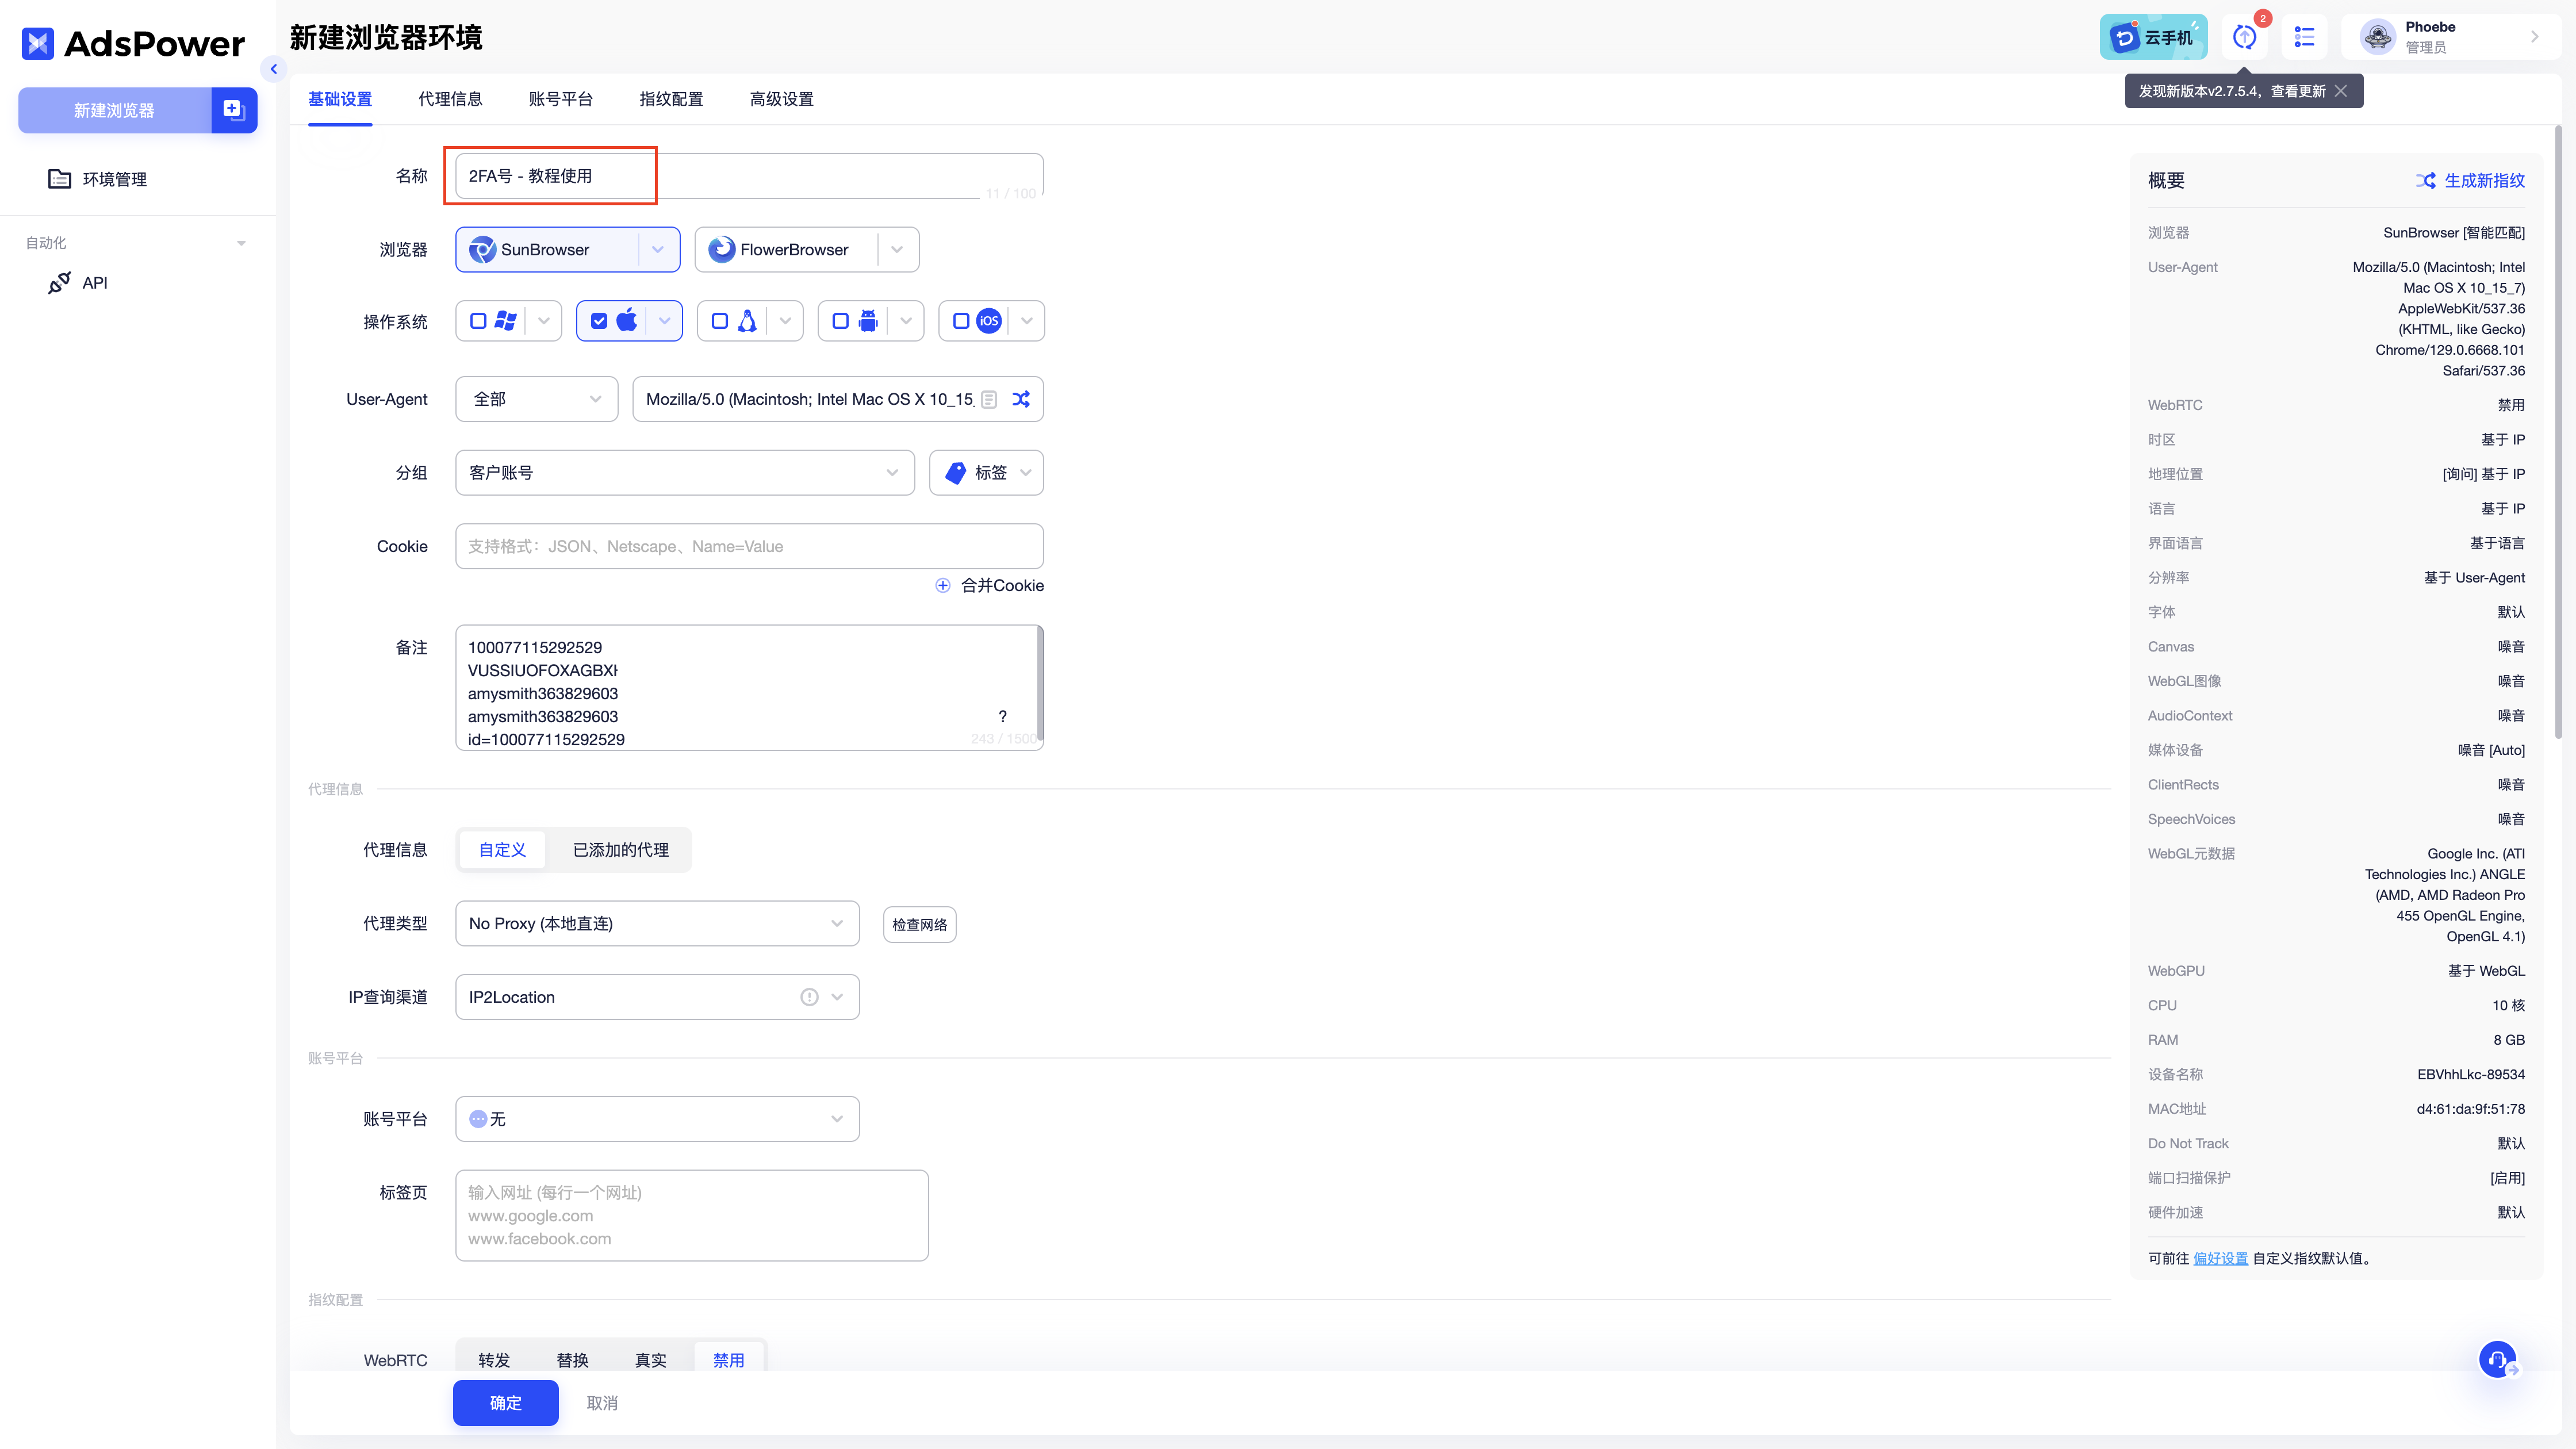Switch to the 基础设置 tab
2576x1449 pixels.
click(340, 99)
